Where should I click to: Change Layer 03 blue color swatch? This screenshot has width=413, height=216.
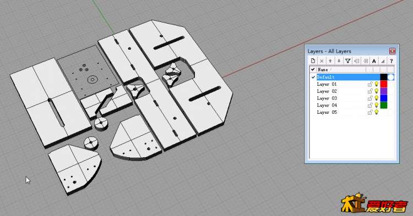point(384,98)
